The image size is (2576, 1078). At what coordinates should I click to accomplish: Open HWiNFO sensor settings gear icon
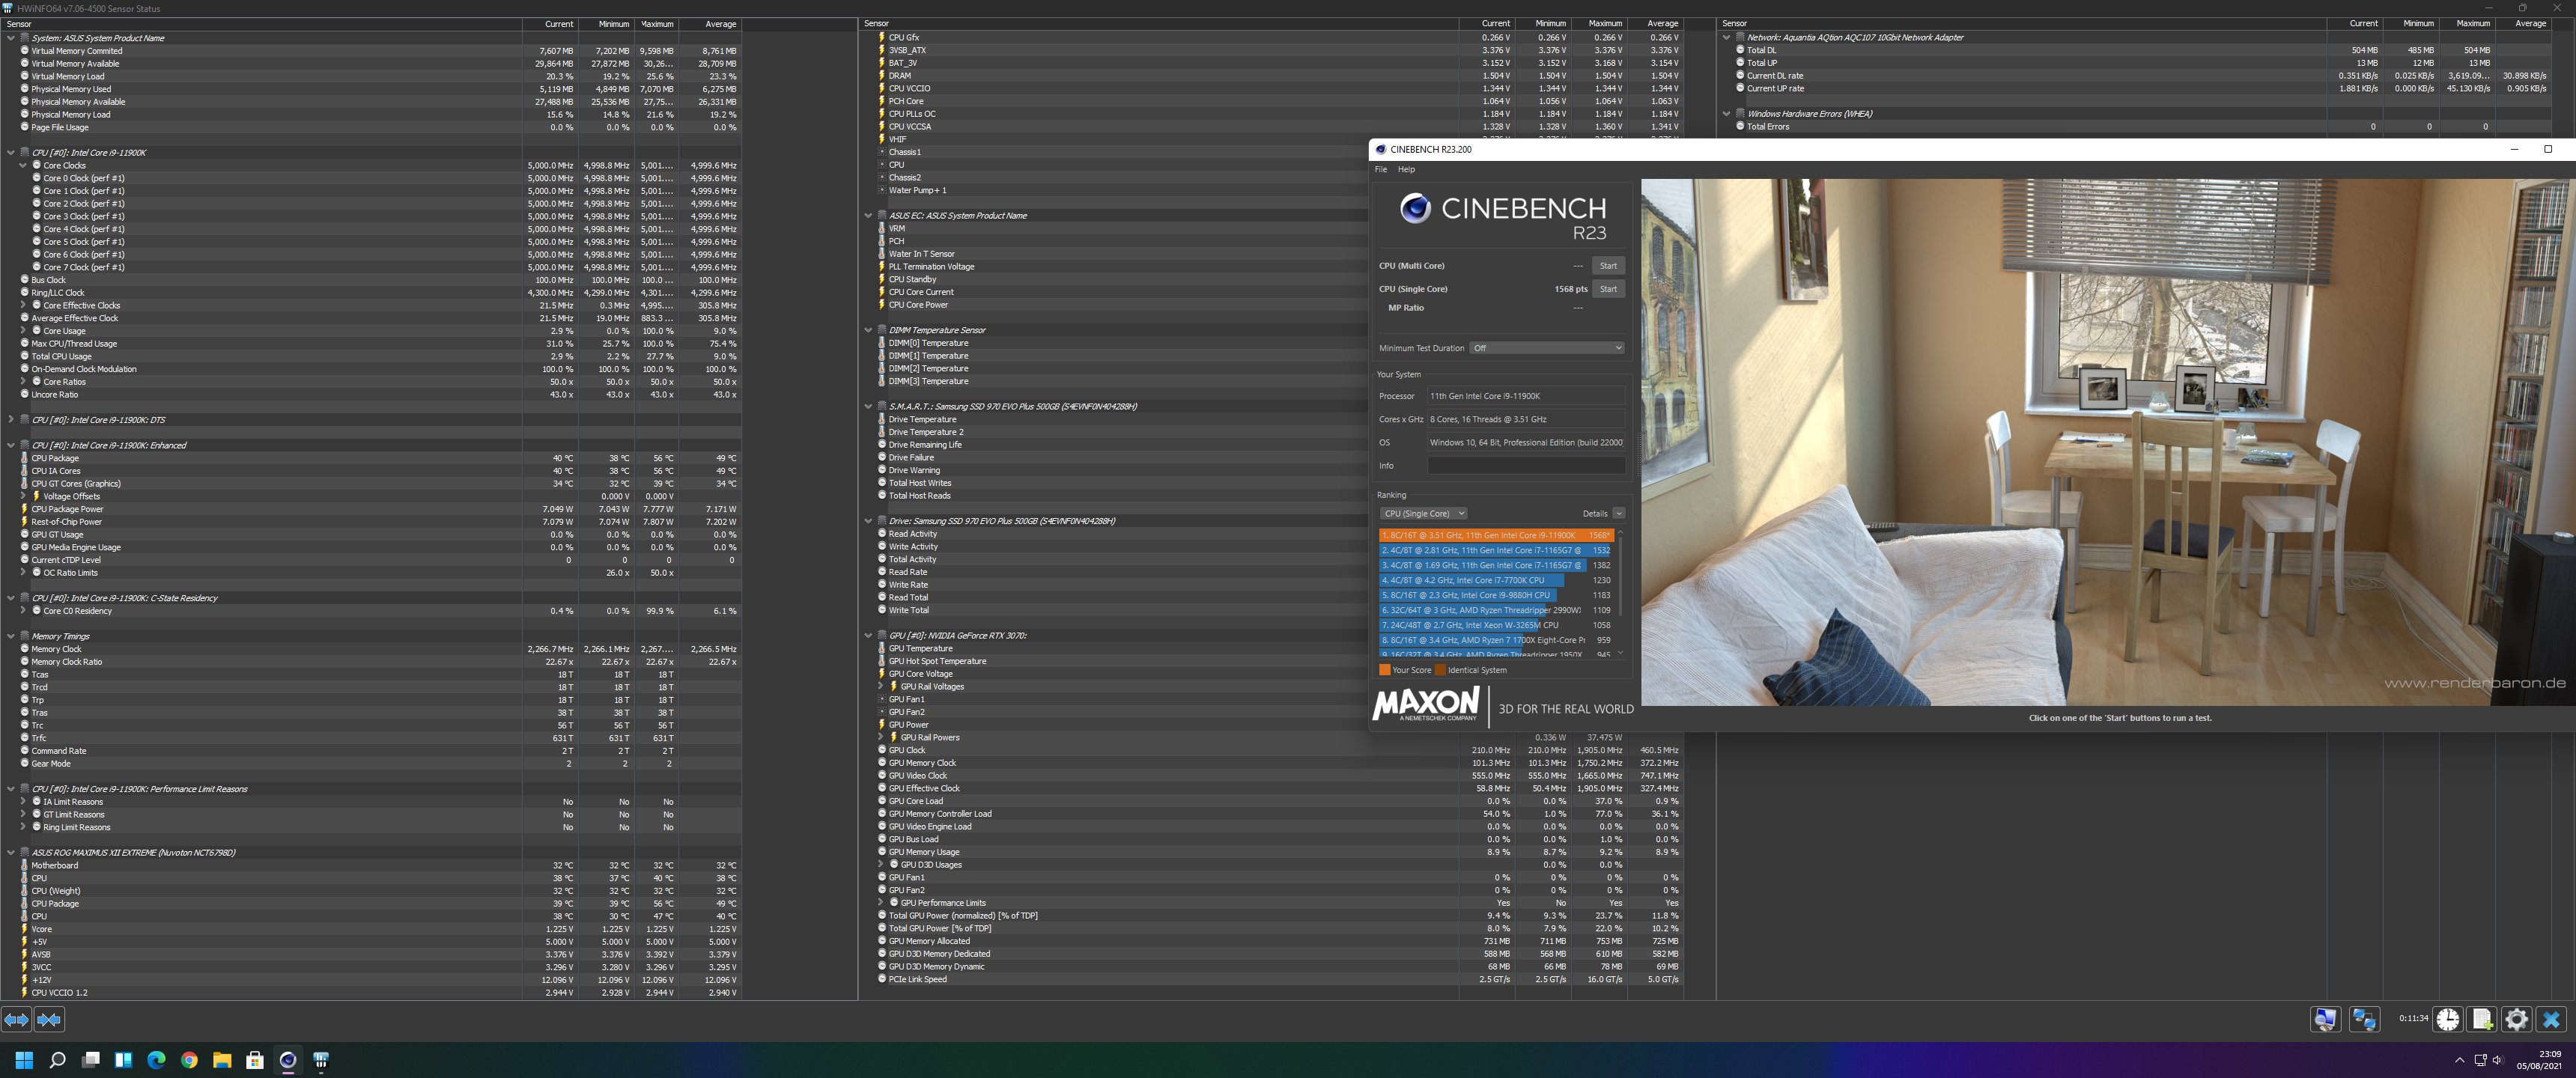pyautogui.click(x=2516, y=1019)
